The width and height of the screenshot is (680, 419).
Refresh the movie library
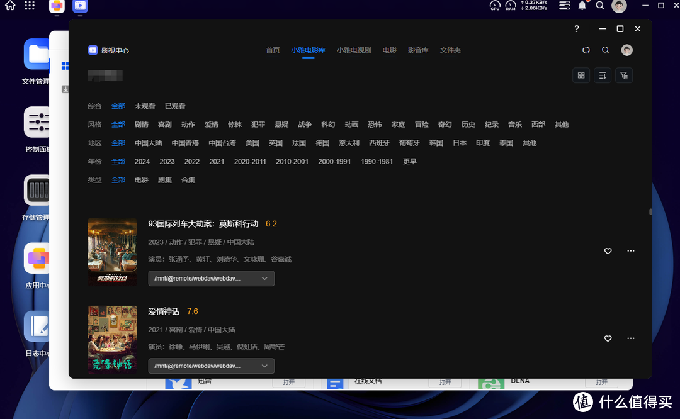586,50
